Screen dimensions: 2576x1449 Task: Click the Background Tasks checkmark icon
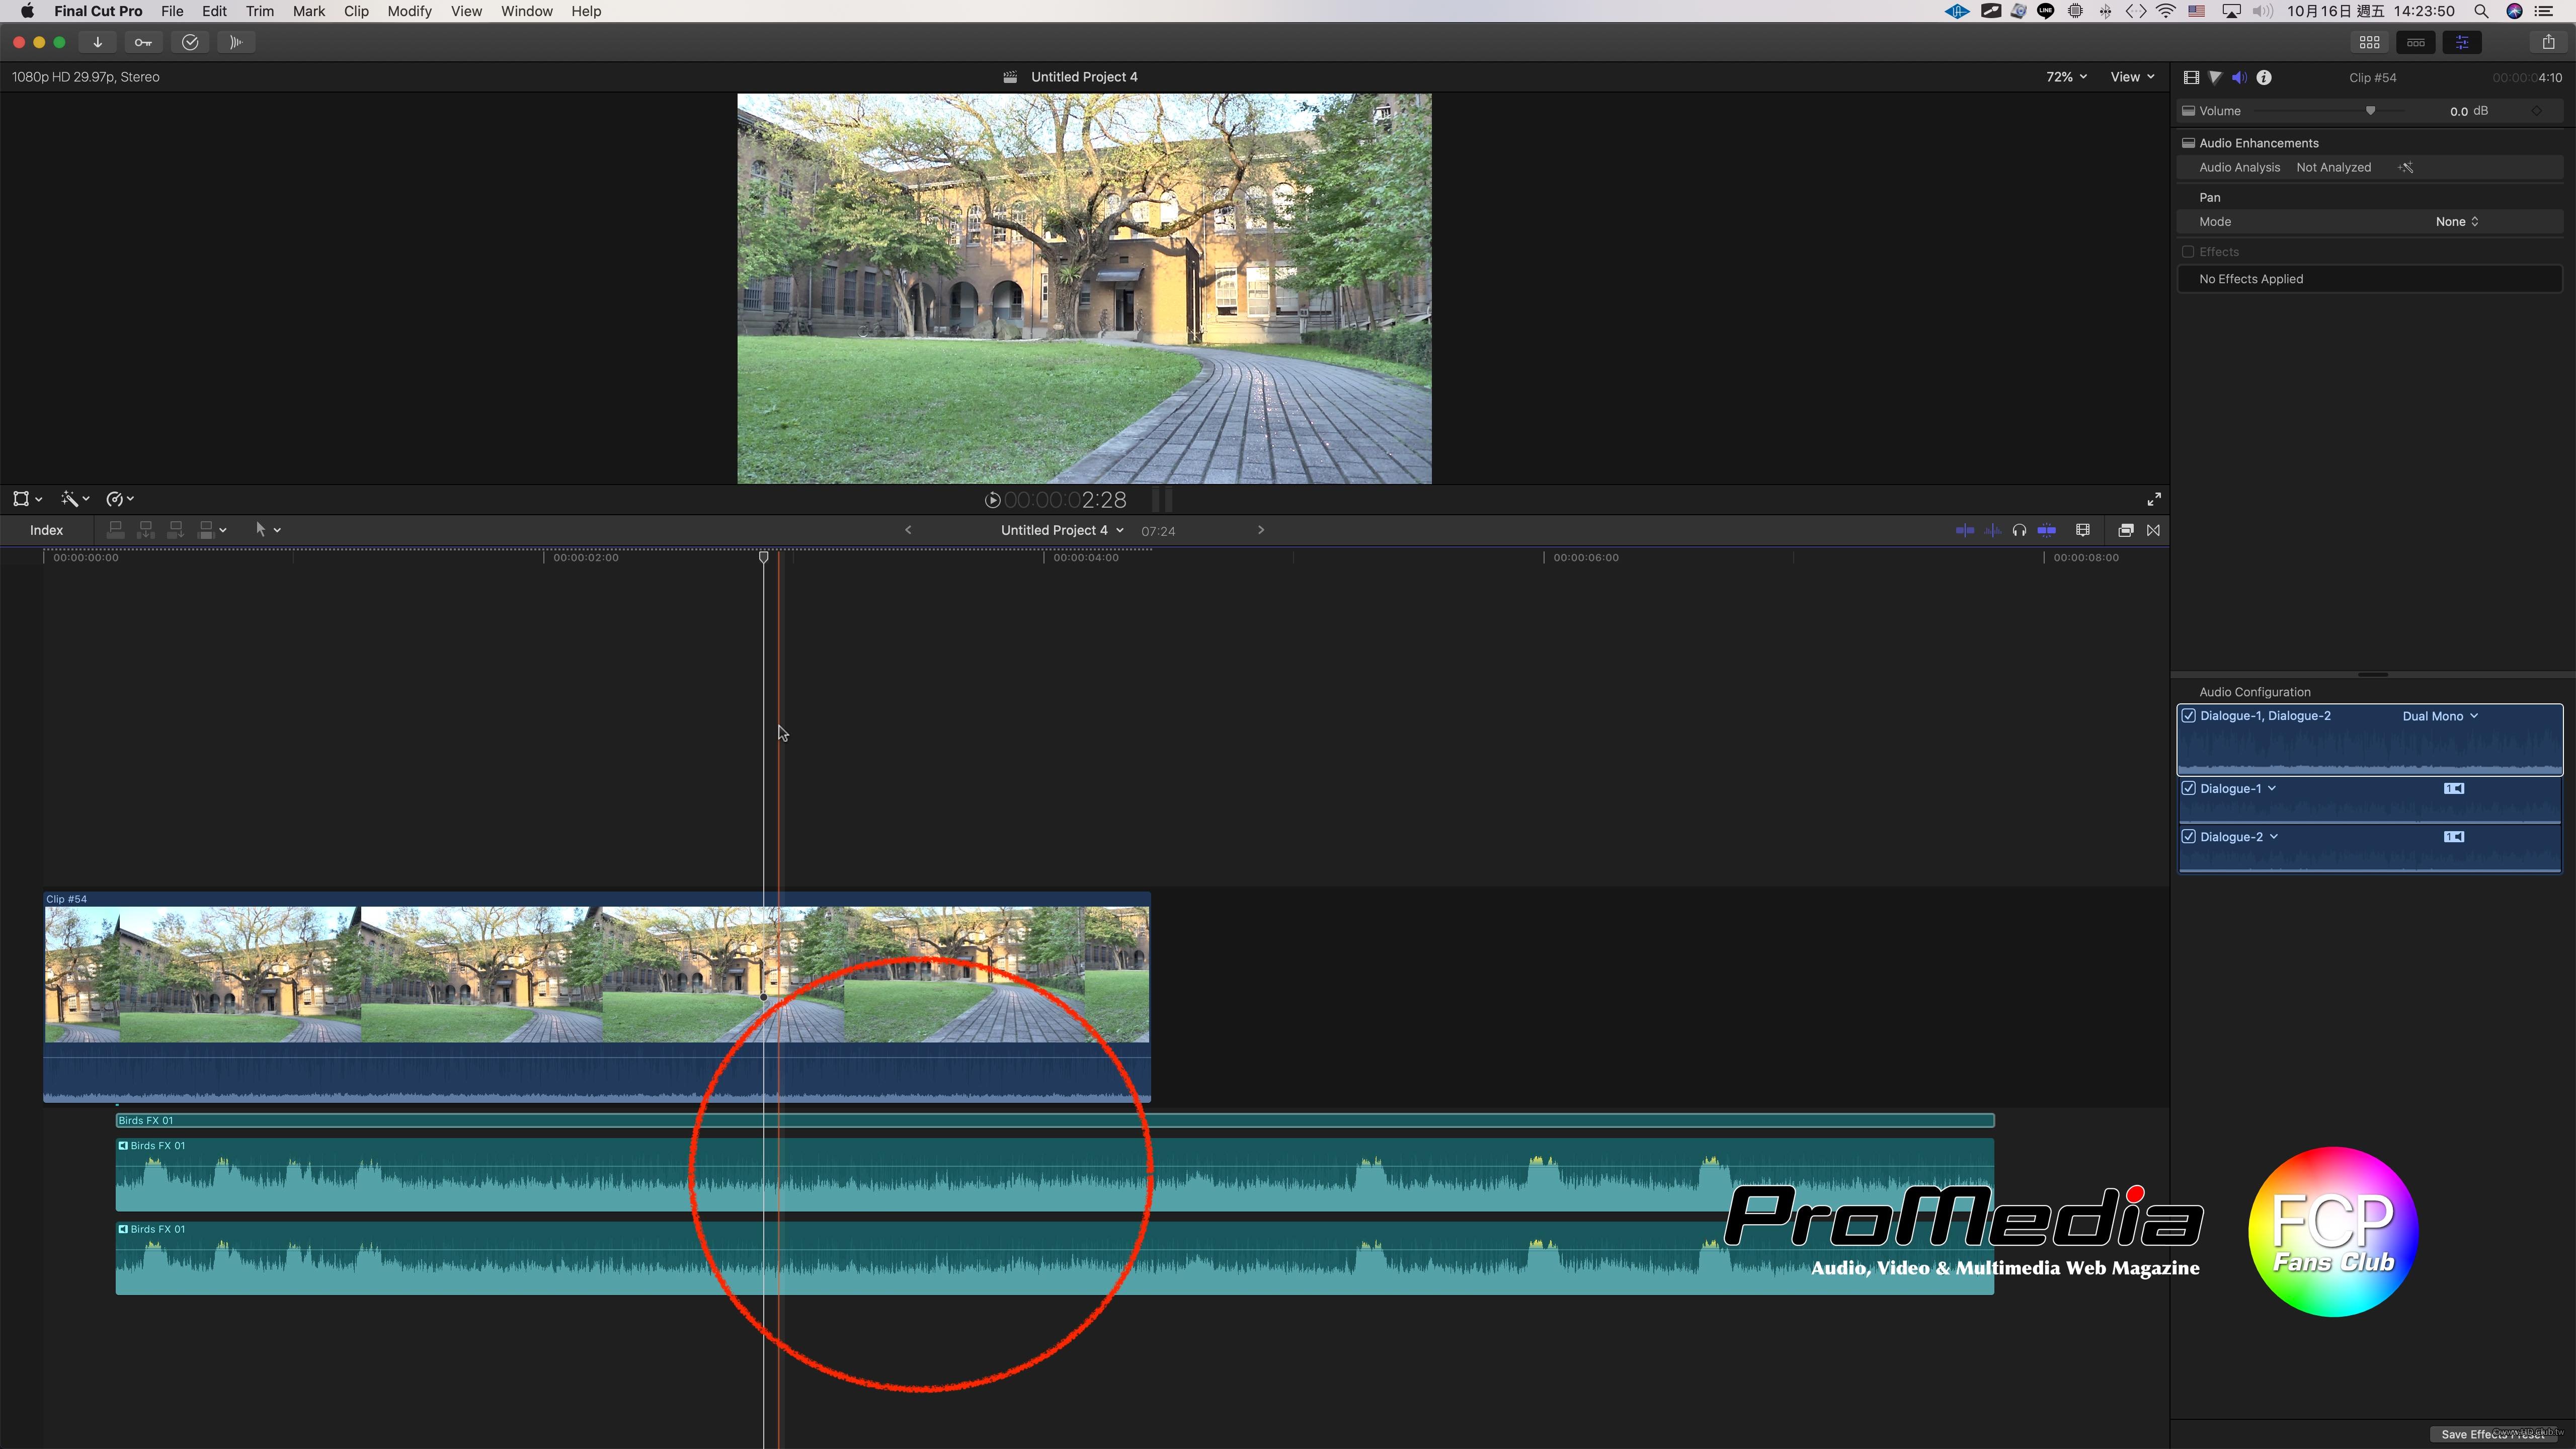click(x=190, y=42)
